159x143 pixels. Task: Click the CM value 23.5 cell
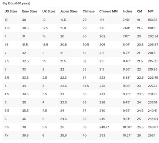click(x=140, y=94)
